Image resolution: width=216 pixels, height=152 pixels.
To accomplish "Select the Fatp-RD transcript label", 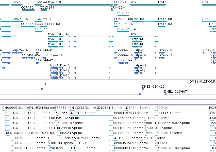I will click(138, 39).
